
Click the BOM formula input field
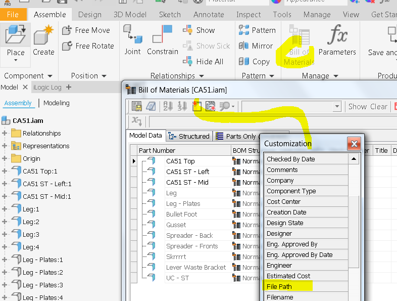click(273, 122)
